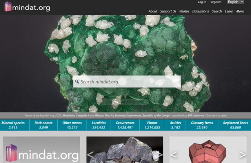The image size is (251, 163).
Task: Click the Register link
Action: pyautogui.click(x=216, y=2)
